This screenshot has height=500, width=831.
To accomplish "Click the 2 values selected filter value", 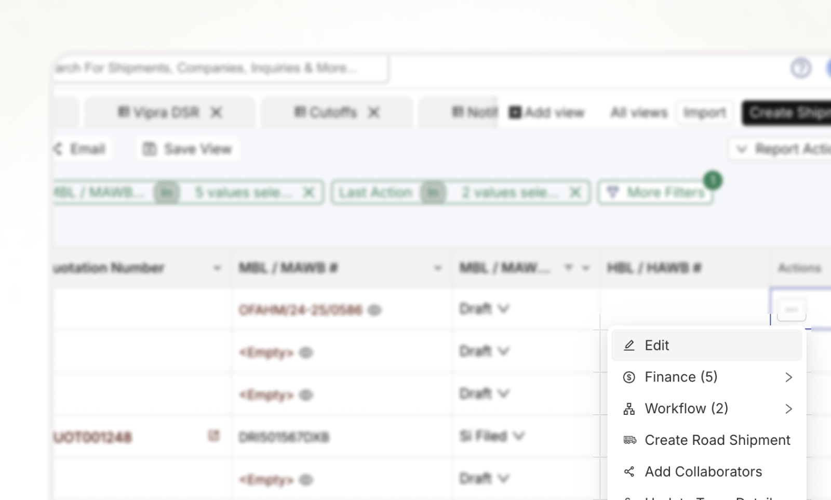I will click(510, 192).
